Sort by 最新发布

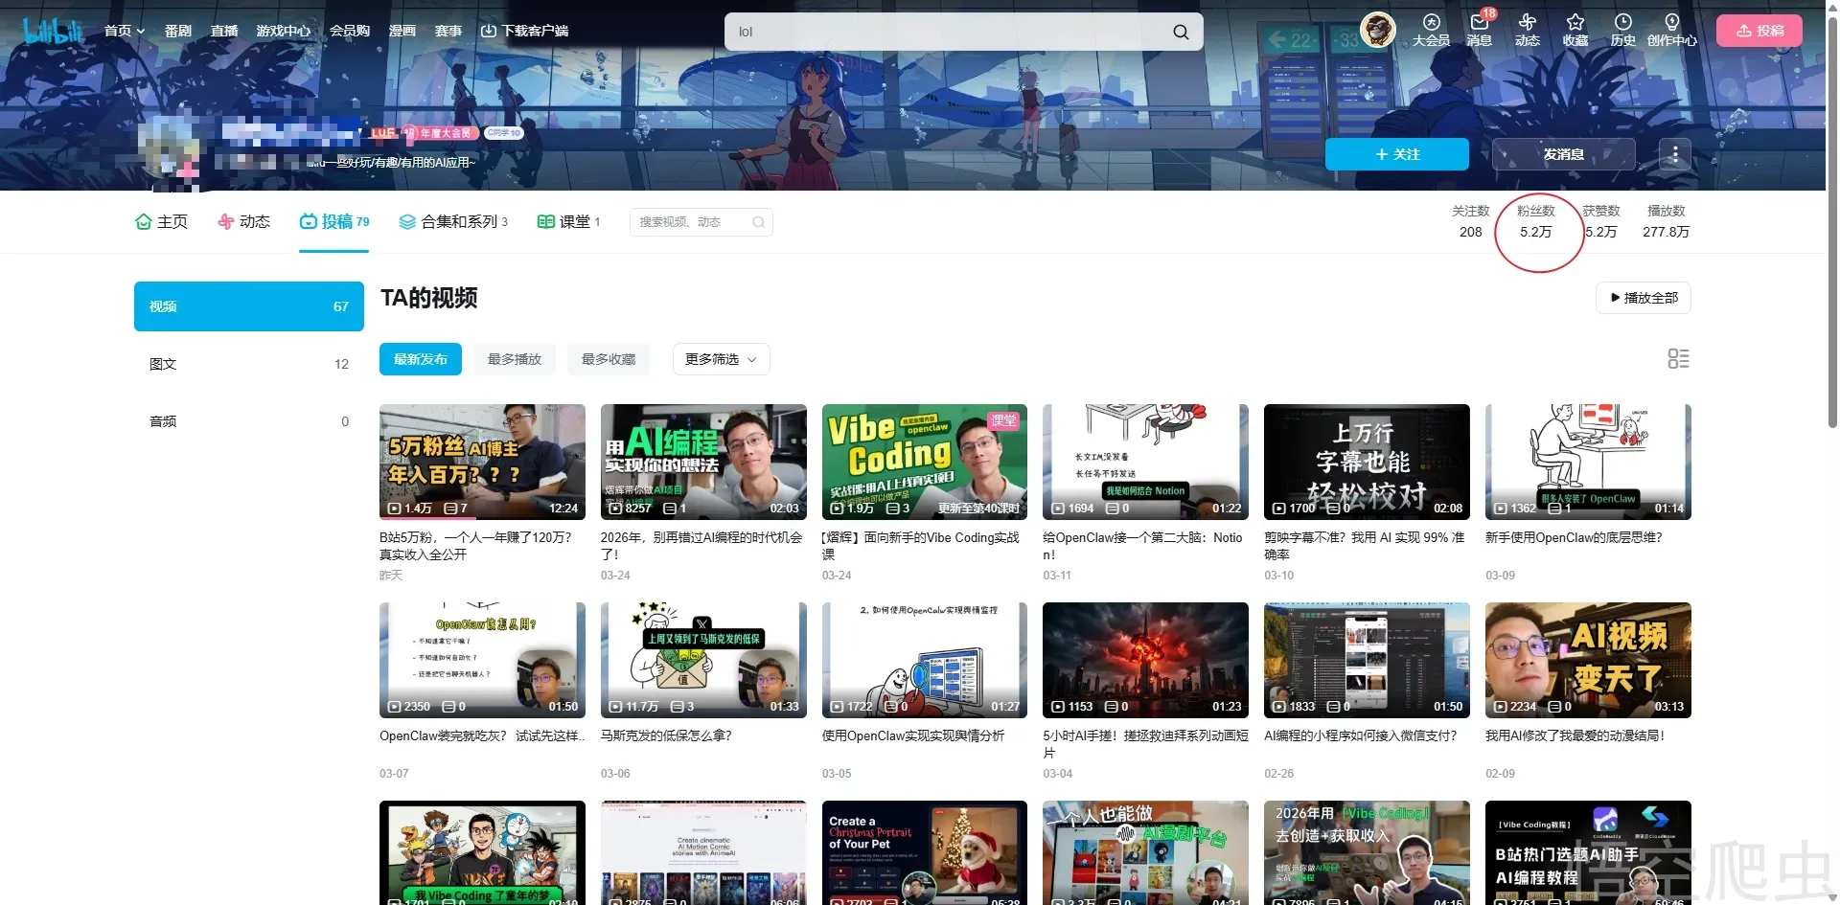[x=421, y=359]
